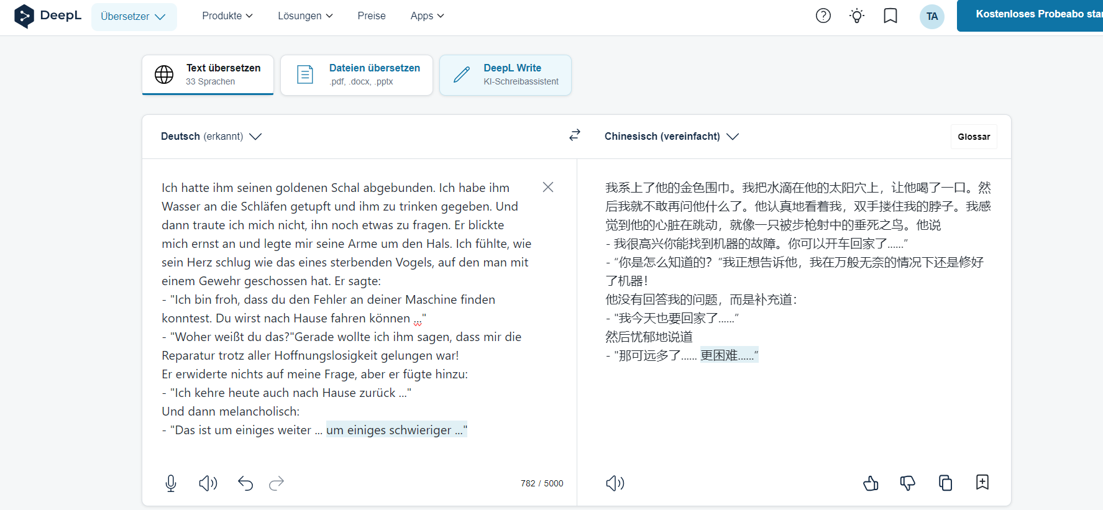Undo the last edit in source text
The width and height of the screenshot is (1103, 510).
[x=245, y=483]
